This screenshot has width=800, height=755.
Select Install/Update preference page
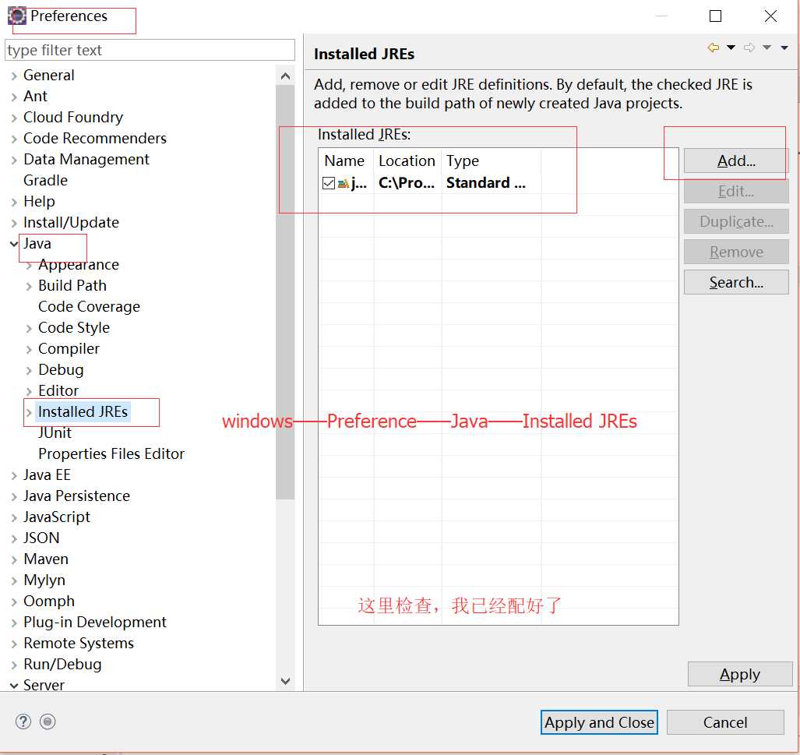(x=71, y=223)
